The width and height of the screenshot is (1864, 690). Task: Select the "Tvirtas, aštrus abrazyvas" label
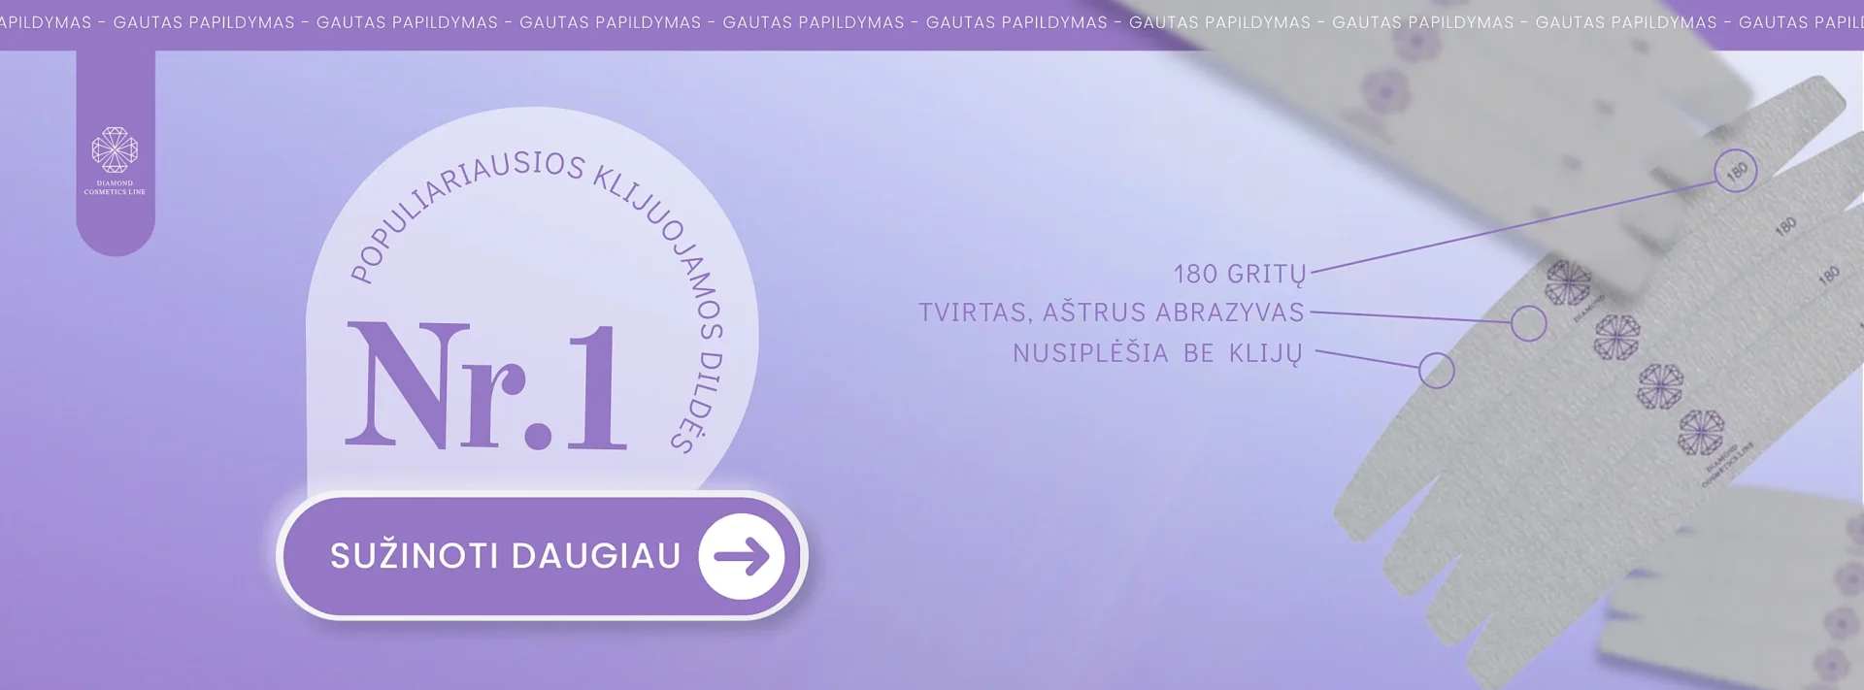point(1111,312)
